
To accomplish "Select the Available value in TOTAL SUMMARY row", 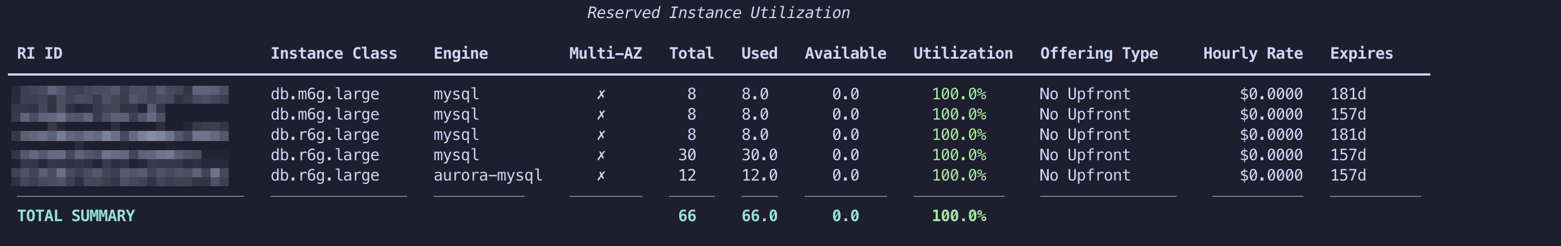I will tap(846, 216).
